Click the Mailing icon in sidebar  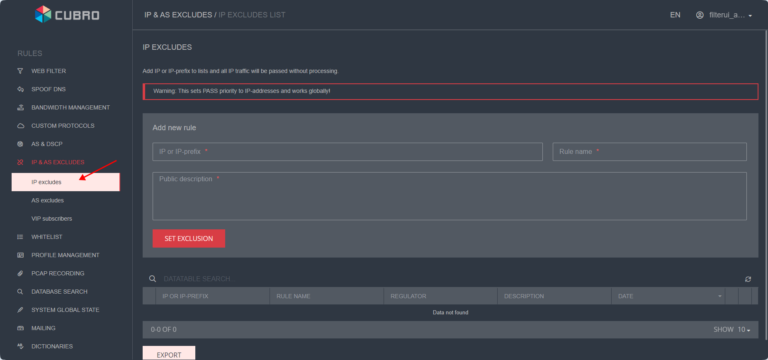20,328
